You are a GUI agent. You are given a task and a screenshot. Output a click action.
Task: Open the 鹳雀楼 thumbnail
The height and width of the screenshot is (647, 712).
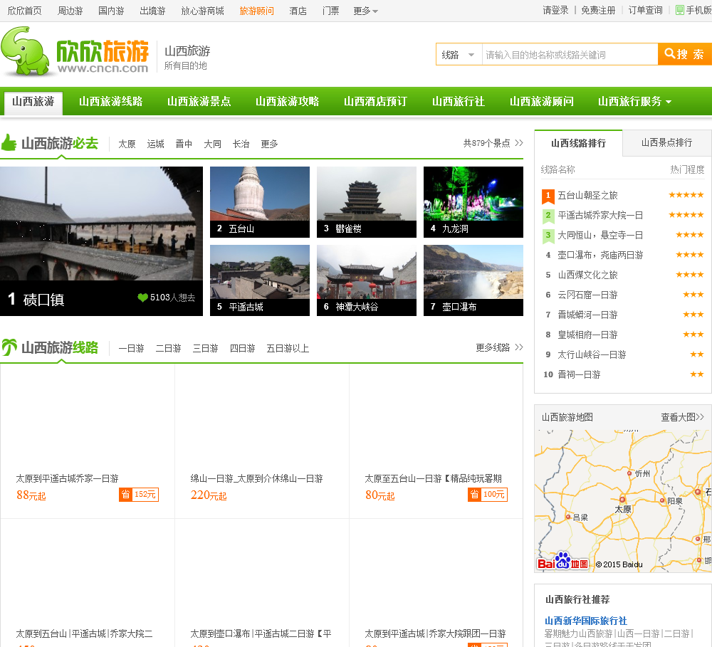367,202
